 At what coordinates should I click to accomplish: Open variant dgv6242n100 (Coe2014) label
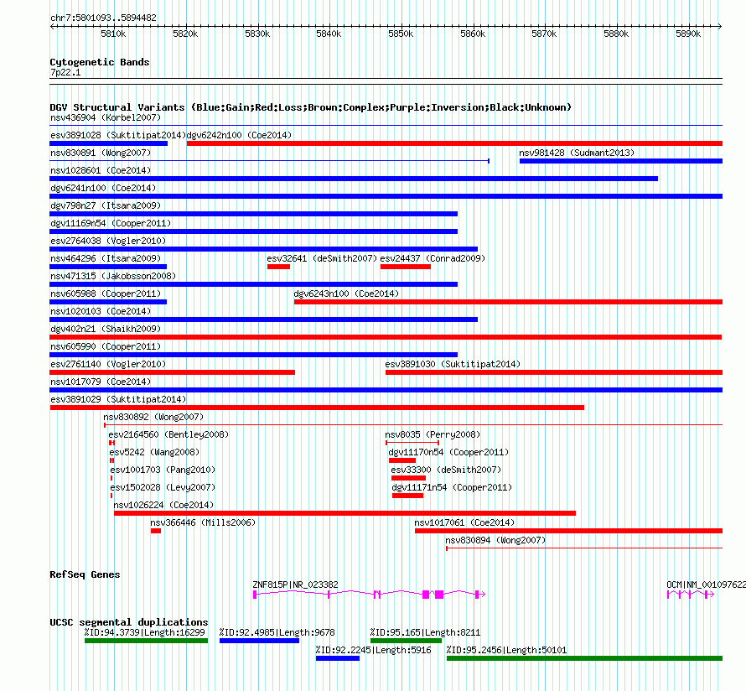click(x=240, y=135)
